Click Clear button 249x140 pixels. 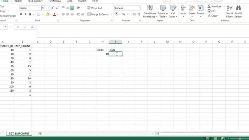point(213,16)
